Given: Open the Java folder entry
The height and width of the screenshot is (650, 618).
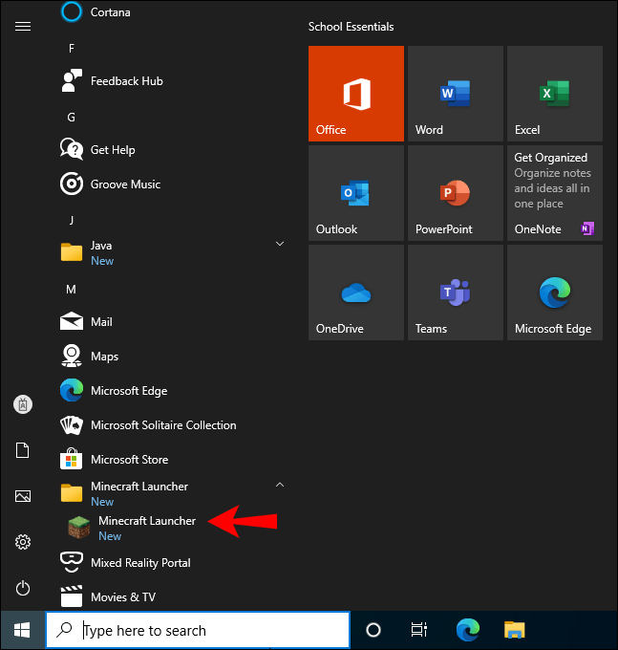Looking at the screenshot, I should tap(172, 253).
